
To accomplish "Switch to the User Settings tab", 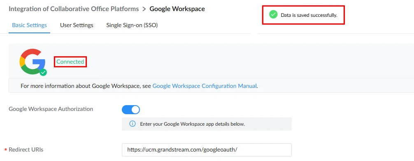I will (x=77, y=25).
